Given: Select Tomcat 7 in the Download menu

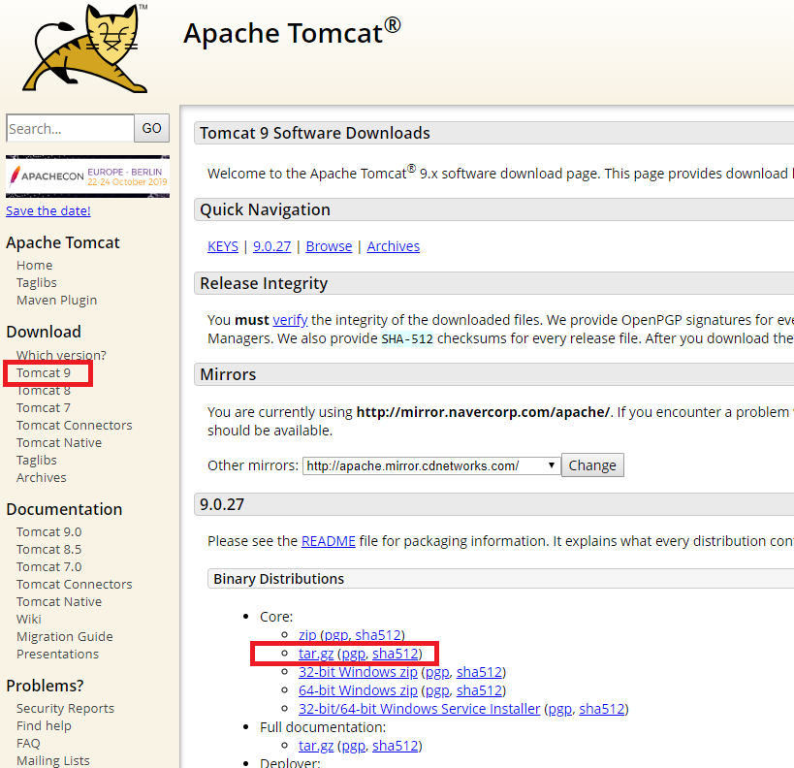Looking at the screenshot, I should click(x=44, y=408).
